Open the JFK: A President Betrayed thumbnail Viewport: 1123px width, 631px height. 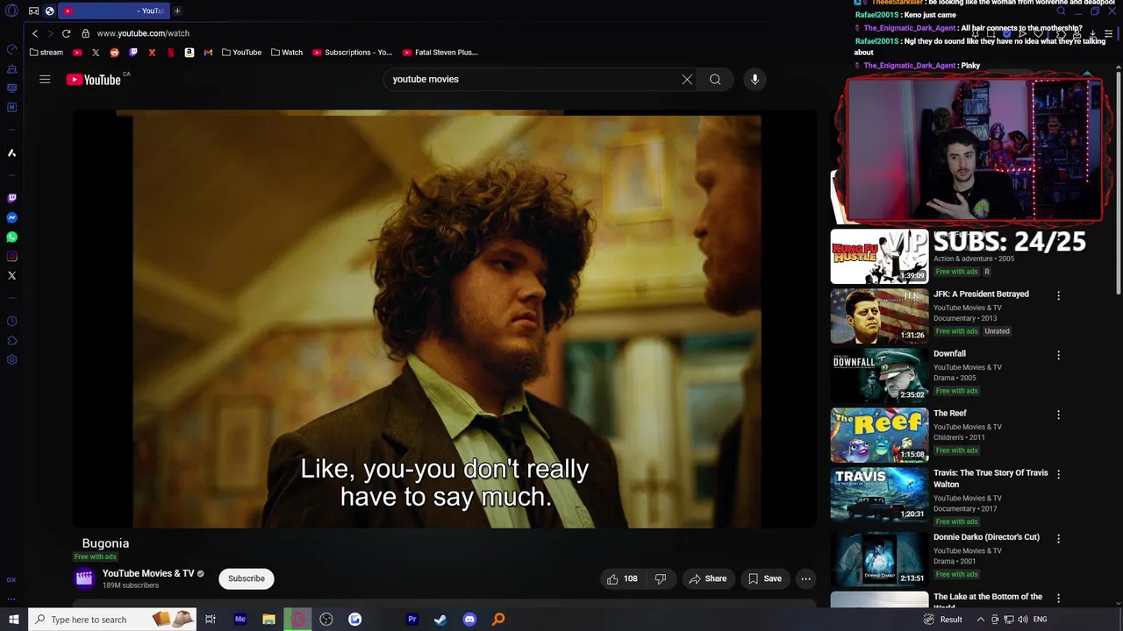pyautogui.click(x=879, y=316)
